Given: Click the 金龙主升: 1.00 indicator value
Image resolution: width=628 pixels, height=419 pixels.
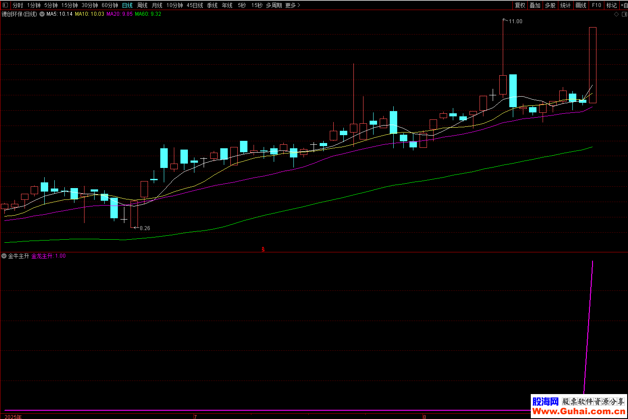Looking at the screenshot, I should pyautogui.click(x=49, y=256).
